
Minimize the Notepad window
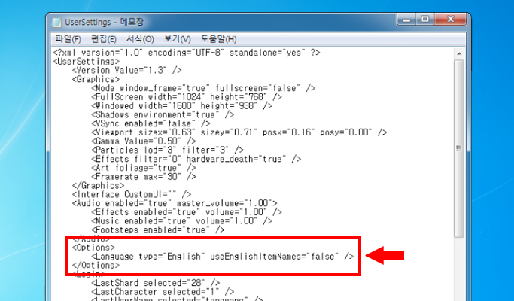(x=407, y=20)
